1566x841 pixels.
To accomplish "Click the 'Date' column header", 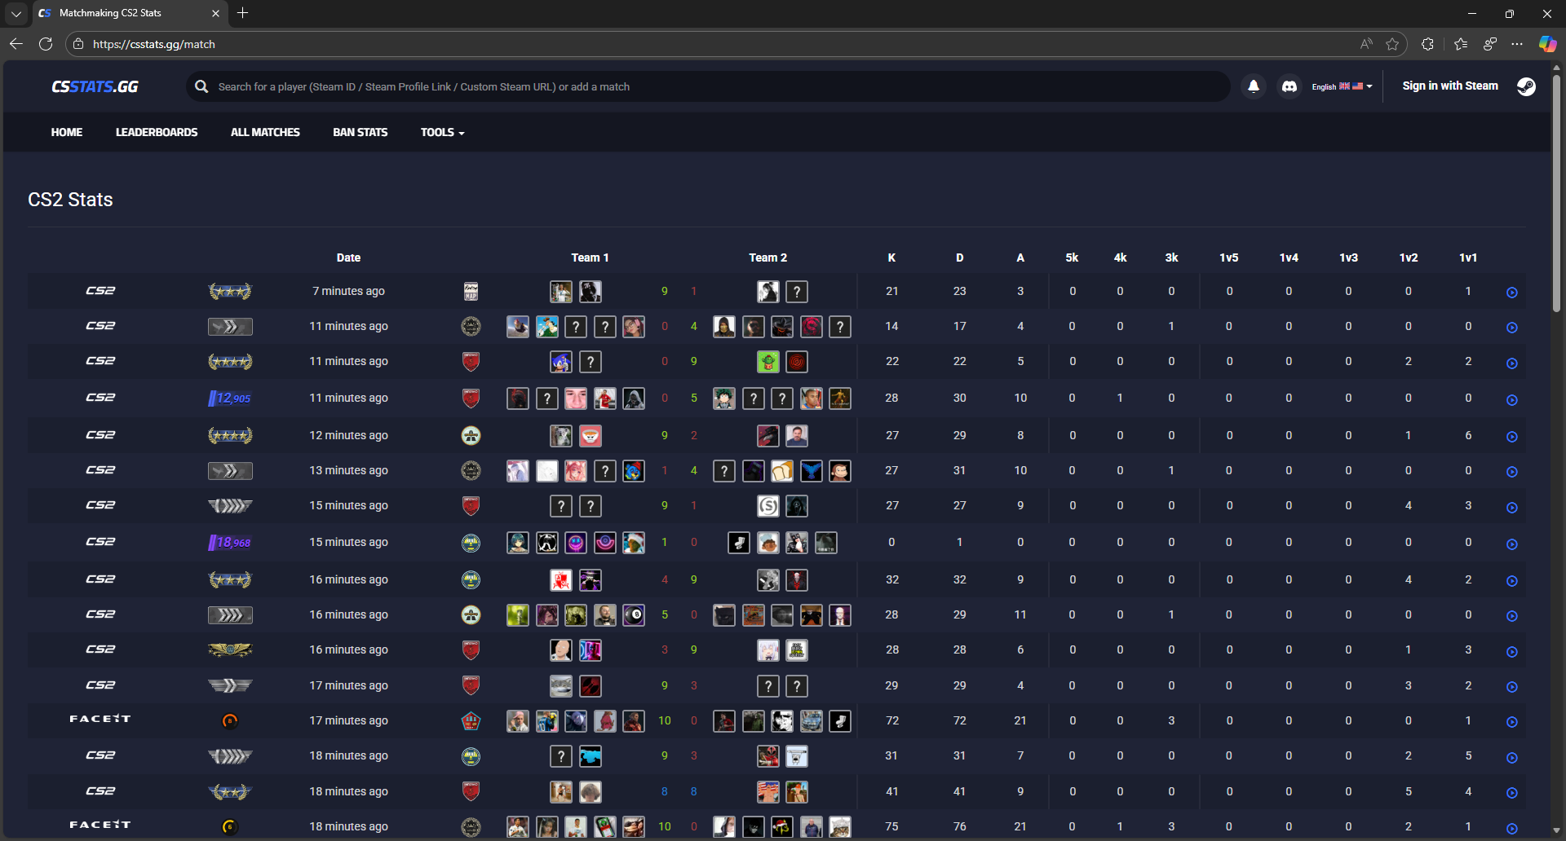I will (348, 258).
